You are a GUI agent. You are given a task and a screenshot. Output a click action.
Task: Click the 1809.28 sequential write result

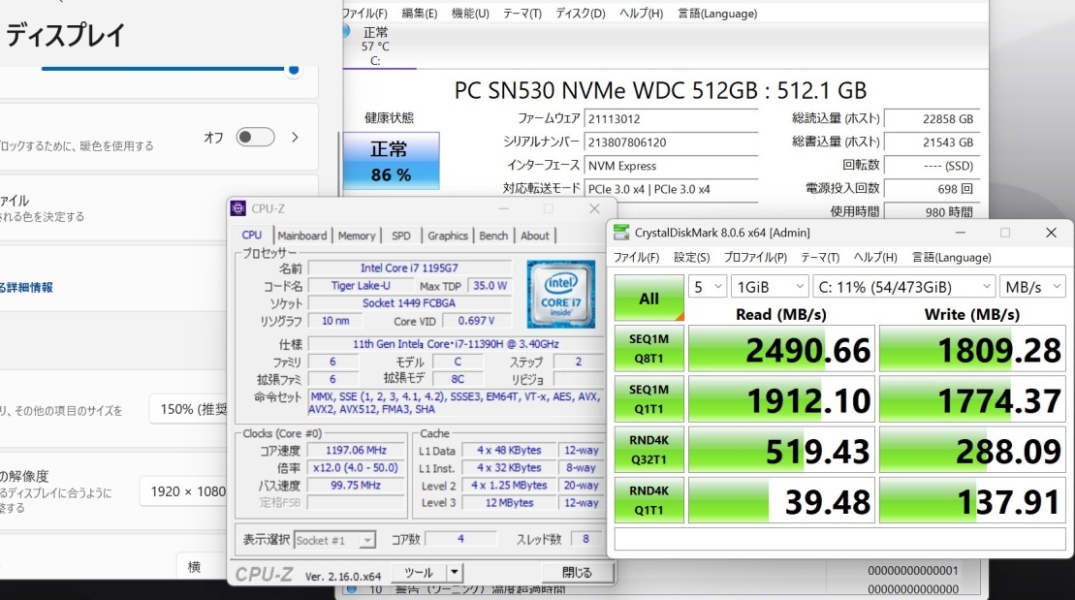(972, 350)
